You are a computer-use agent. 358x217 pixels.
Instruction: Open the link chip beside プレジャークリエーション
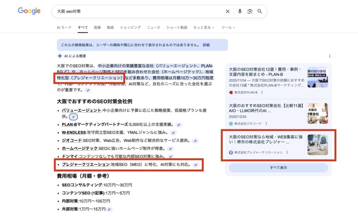[196, 165]
